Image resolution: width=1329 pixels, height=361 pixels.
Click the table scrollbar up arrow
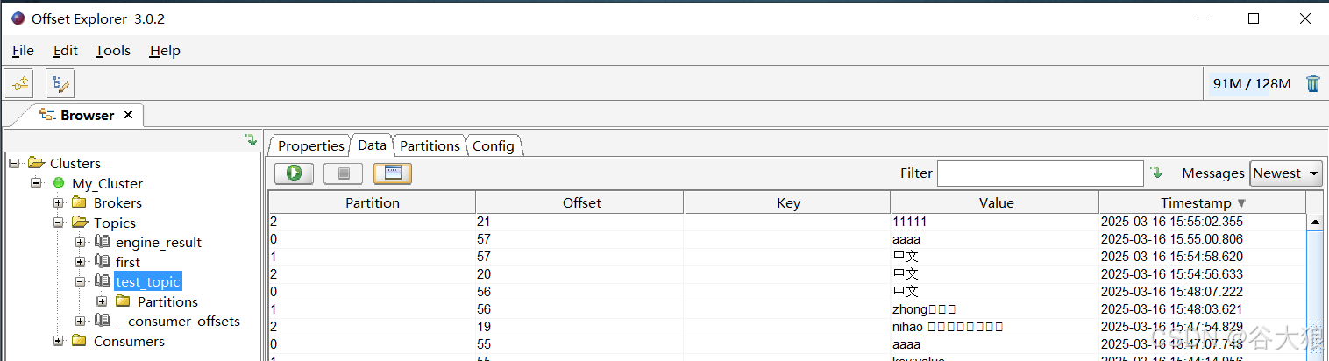tap(1315, 223)
